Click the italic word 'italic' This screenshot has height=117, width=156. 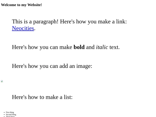[102, 47]
